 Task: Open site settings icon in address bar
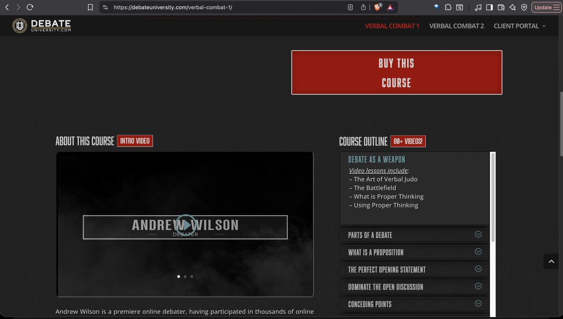click(105, 7)
